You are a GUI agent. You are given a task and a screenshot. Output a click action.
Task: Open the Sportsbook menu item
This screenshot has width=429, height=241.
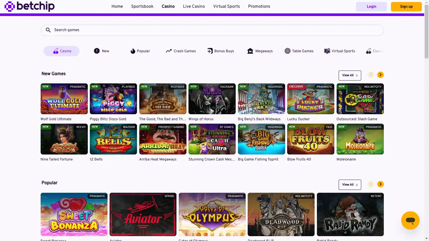(x=142, y=6)
